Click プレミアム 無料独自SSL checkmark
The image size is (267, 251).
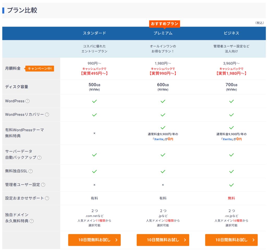tap(163, 171)
